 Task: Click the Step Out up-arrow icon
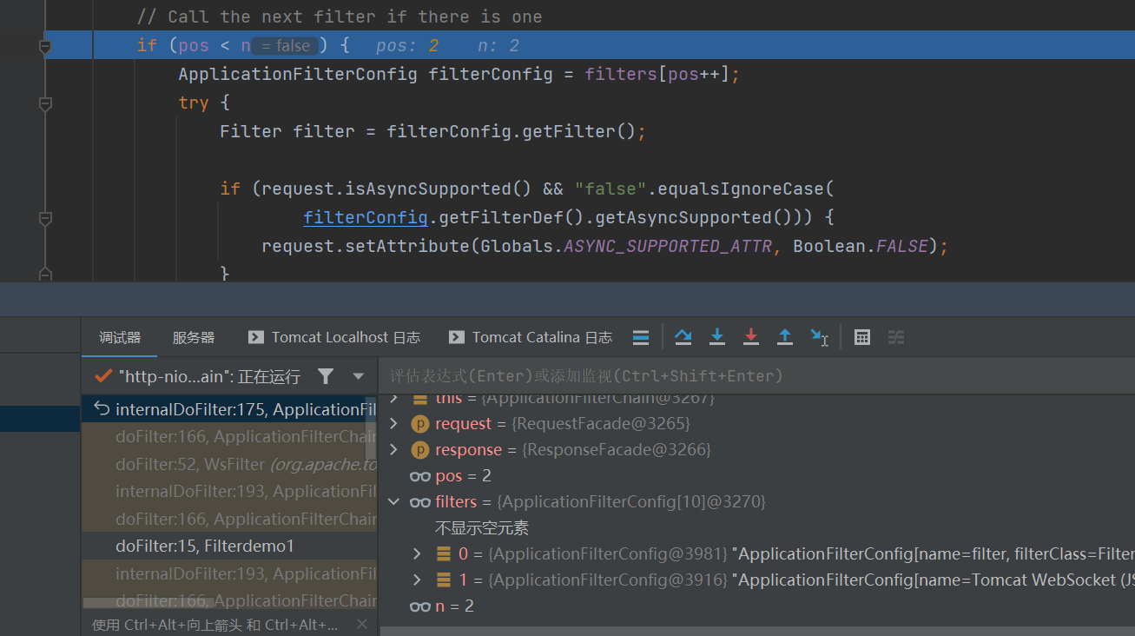coord(785,337)
